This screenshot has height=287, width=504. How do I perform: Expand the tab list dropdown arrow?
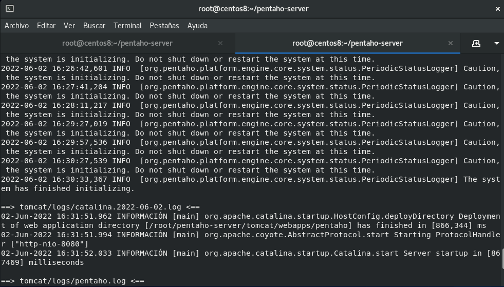(497, 44)
